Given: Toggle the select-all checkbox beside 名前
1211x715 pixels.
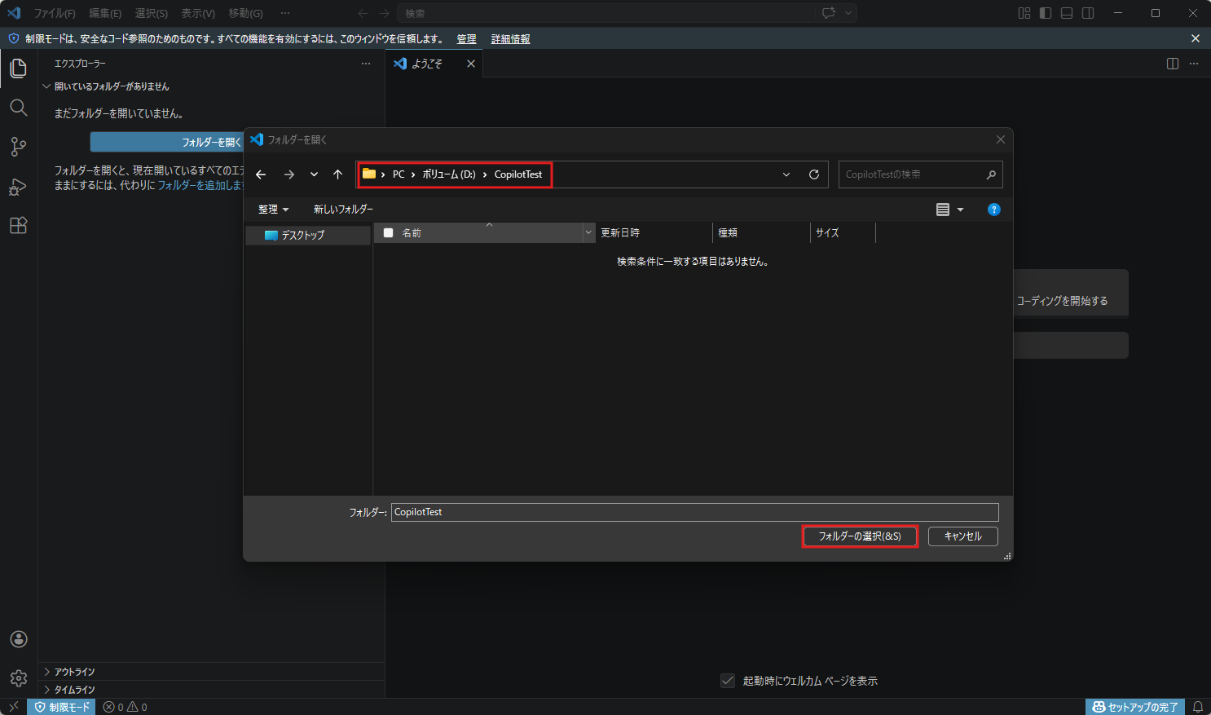Looking at the screenshot, I should (389, 233).
